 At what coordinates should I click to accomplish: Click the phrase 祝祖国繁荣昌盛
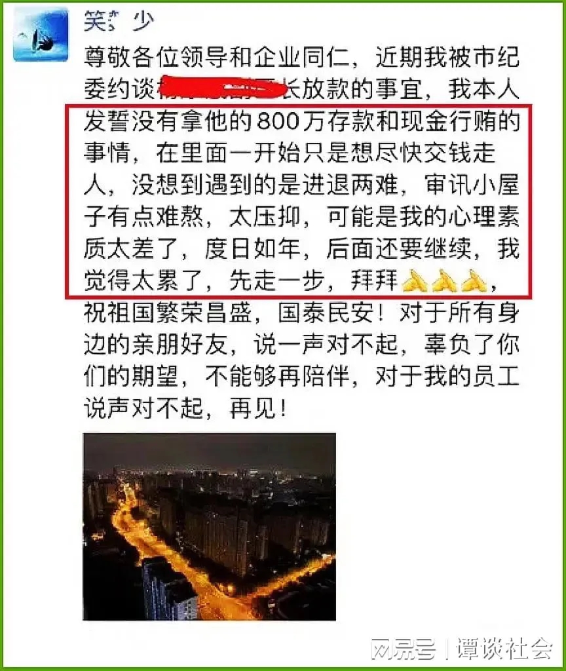click(167, 314)
